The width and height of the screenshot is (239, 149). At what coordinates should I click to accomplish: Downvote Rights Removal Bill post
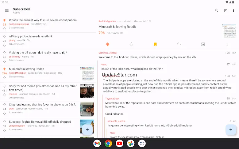tap(4, 130)
